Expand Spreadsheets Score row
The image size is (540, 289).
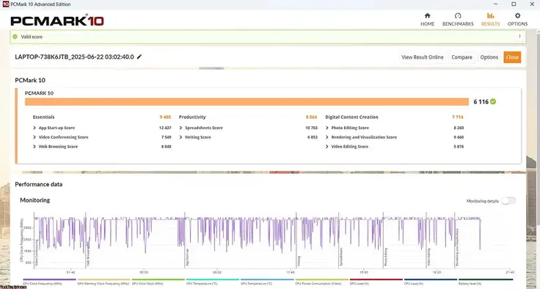pos(180,128)
